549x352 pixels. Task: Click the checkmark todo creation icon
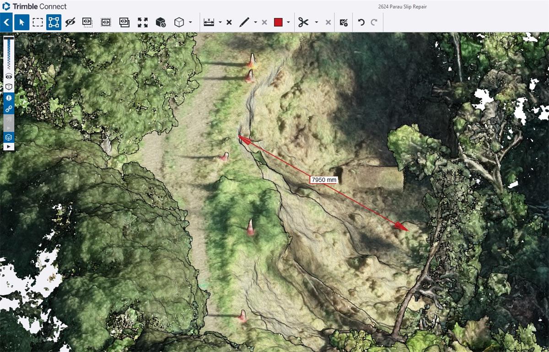tap(344, 22)
